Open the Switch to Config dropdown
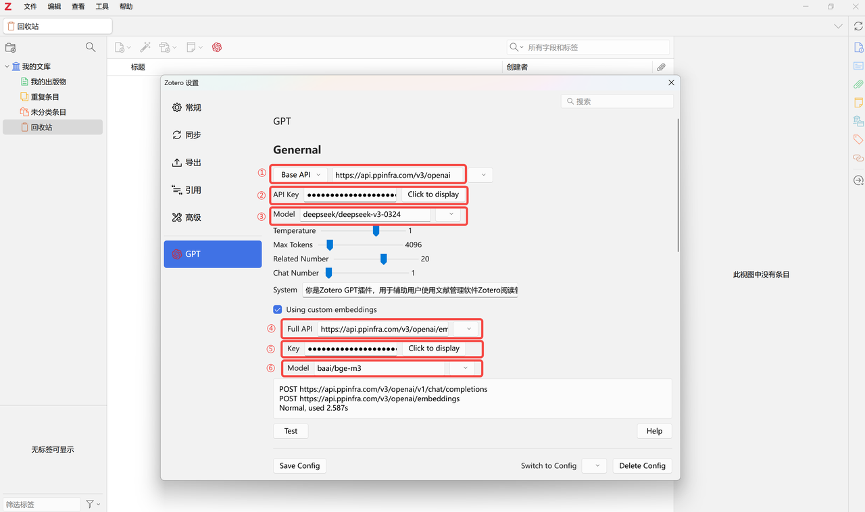 [x=594, y=465]
